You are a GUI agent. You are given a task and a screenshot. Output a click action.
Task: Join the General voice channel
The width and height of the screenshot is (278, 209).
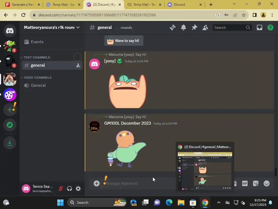(52, 85)
